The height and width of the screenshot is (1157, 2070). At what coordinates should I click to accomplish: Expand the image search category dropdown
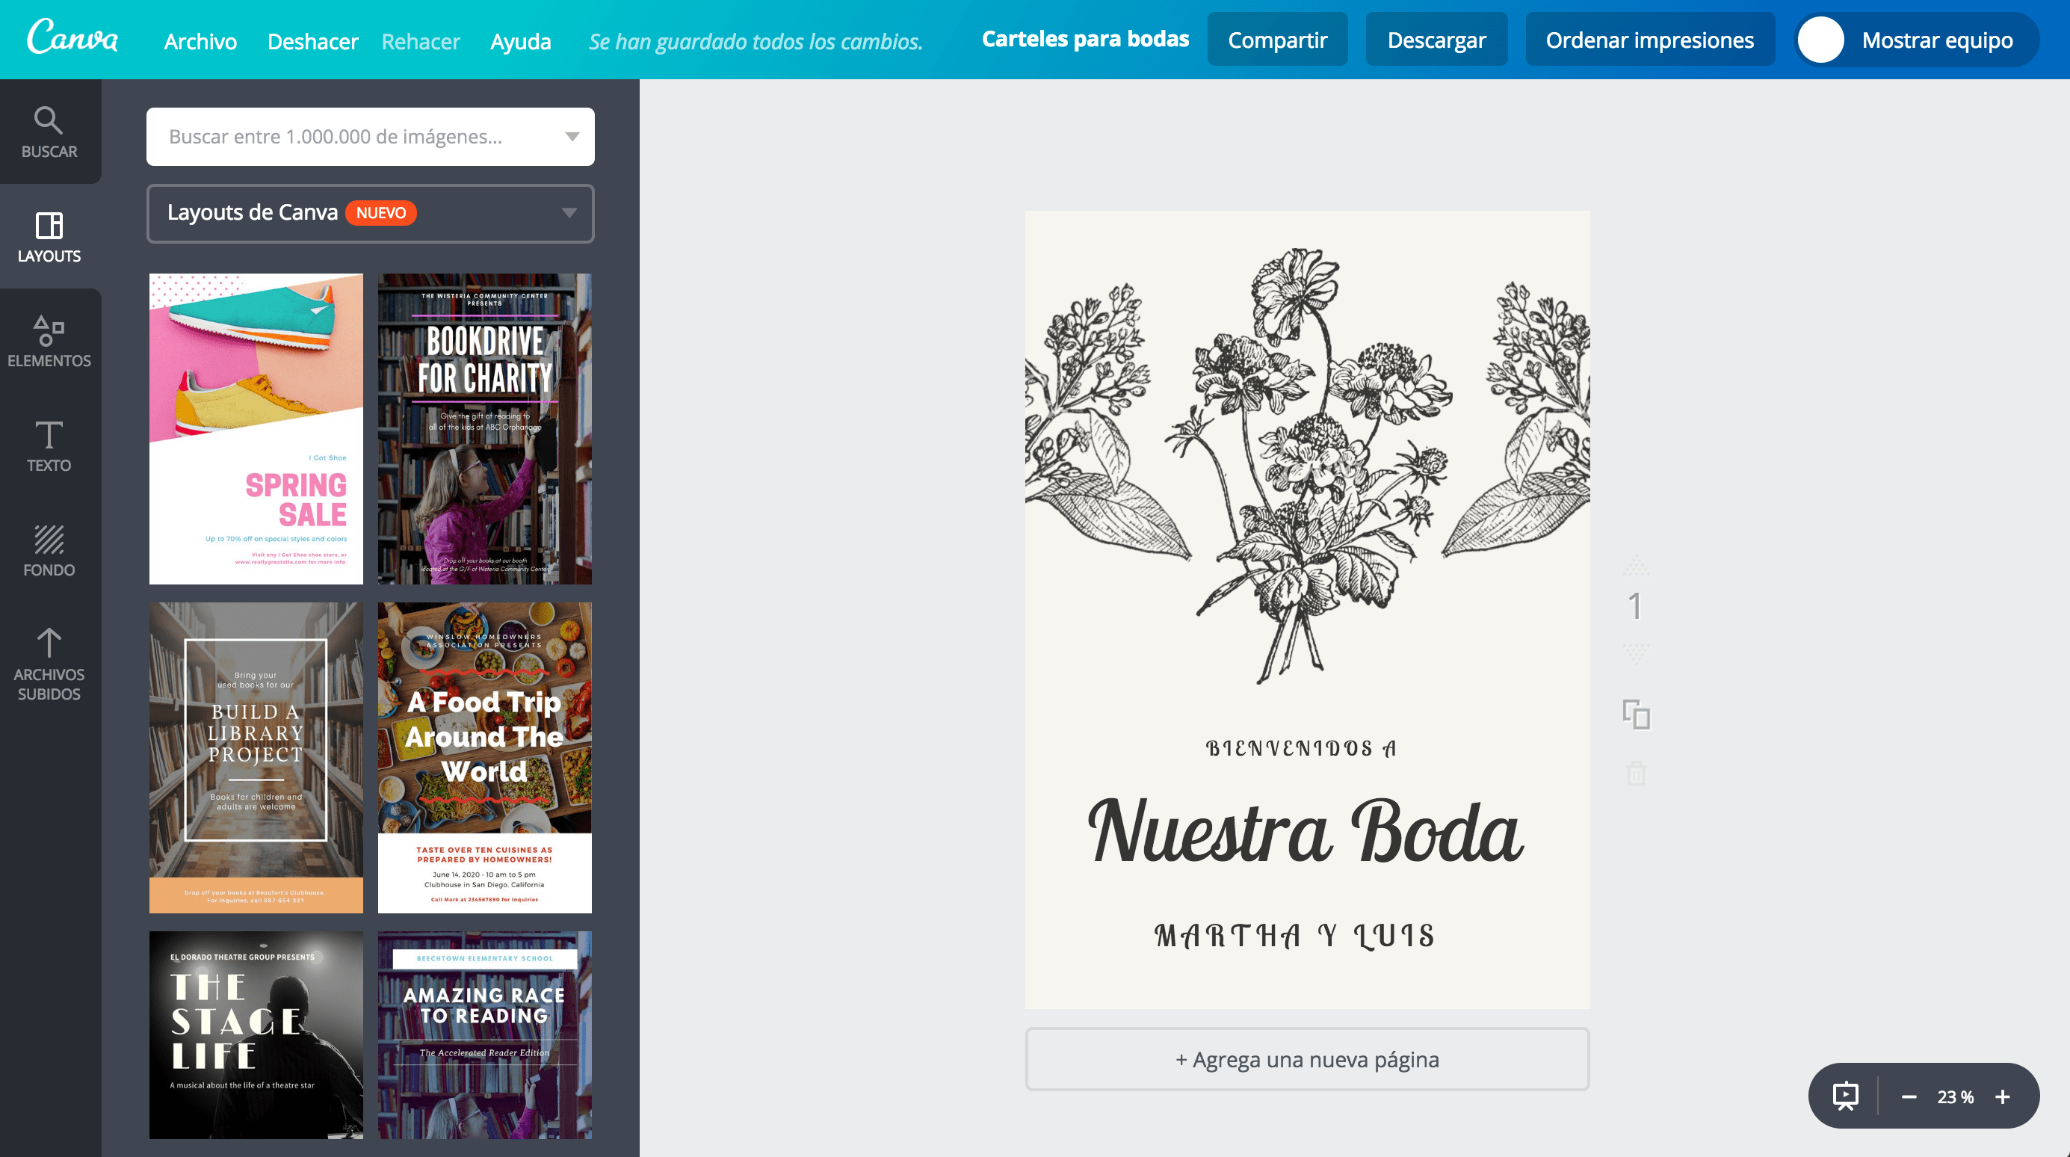coord(572,136)
